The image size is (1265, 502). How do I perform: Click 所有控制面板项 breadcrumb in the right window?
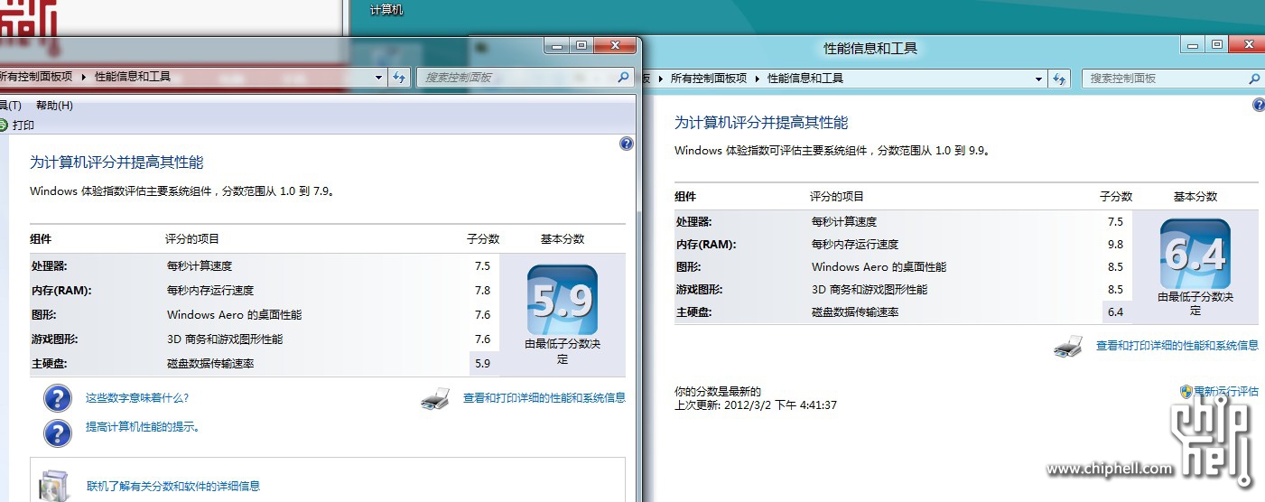point(709,79)
